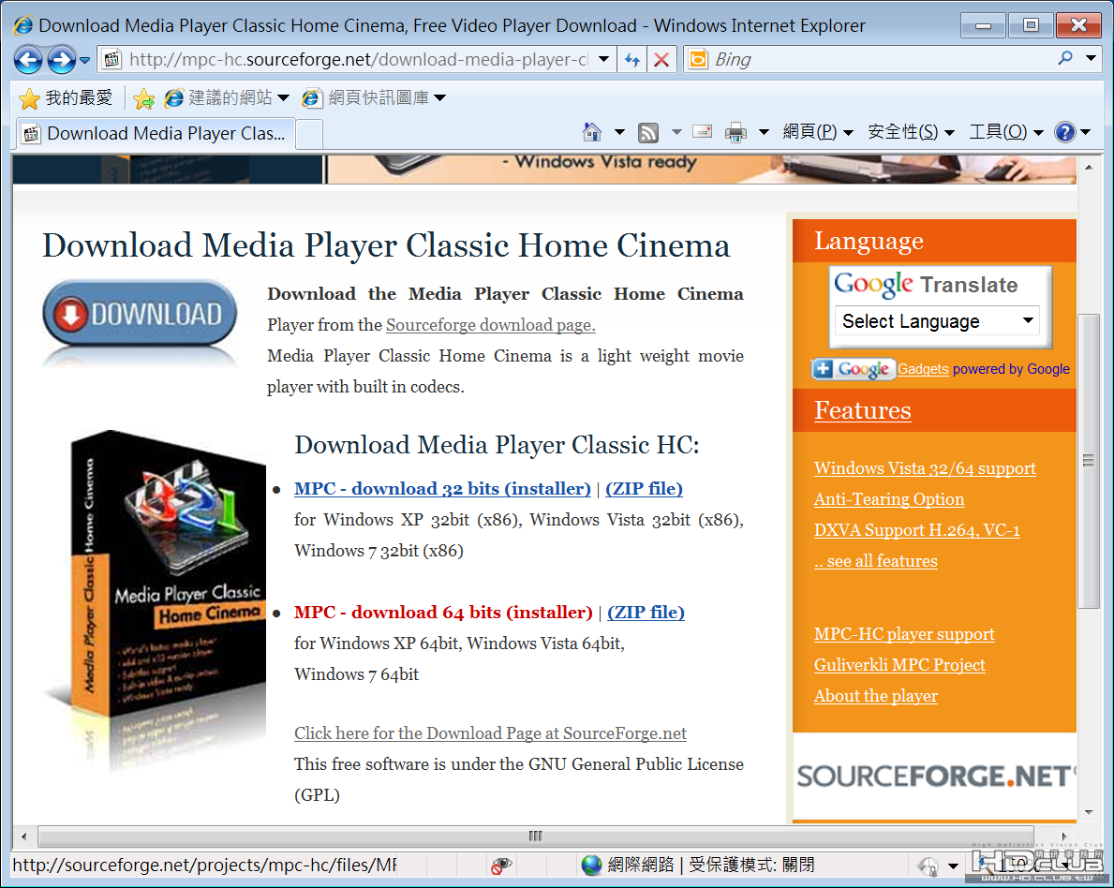
Task: Click horizontal scrollbar left arrow
Action: coord(24,836)
